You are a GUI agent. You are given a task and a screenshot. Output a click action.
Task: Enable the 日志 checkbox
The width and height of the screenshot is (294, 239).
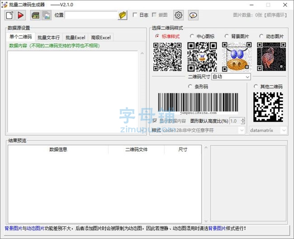pyautogui.click(x=135, y=15)
